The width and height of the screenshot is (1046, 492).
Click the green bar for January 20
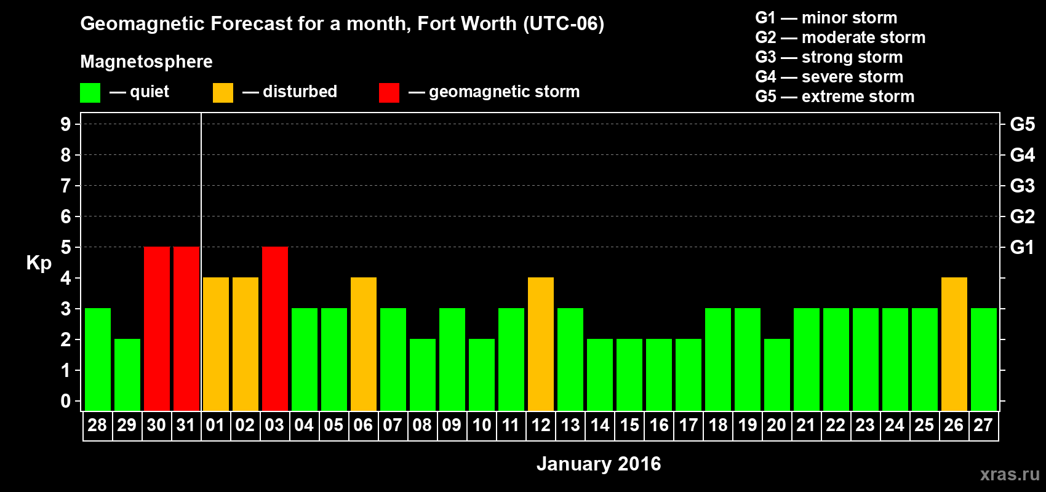(x=777, y=375)
